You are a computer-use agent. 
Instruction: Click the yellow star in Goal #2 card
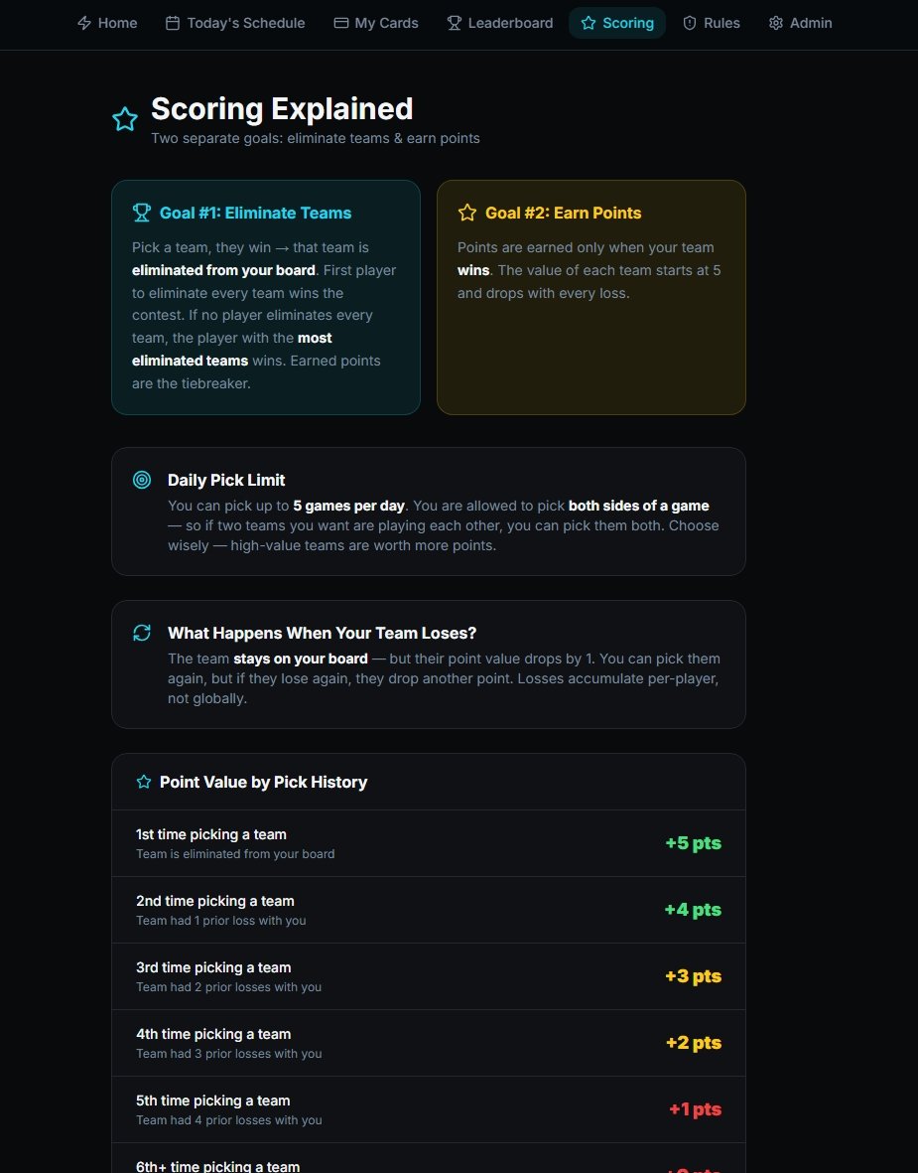coord(467,213)
